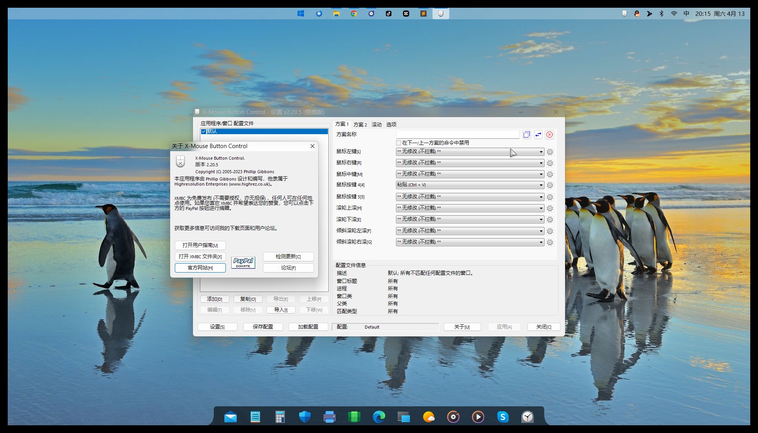
Task: Open TikTok from the top taskbar
Action: pos(389,14)
